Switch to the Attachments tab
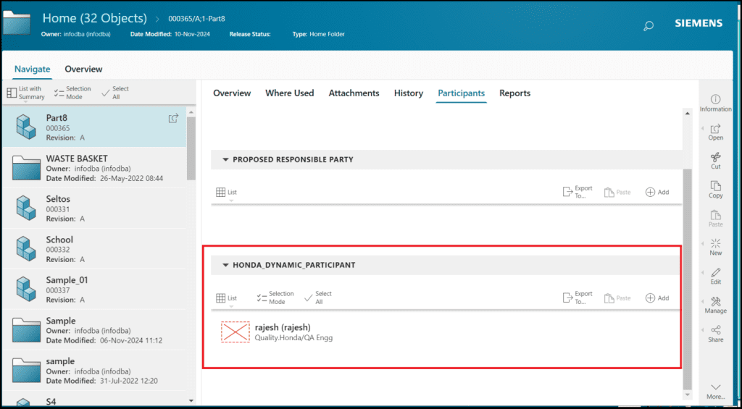The height and width of the screenshot is (409, 742). (x=354, y=93)
